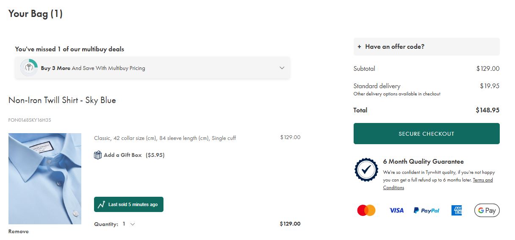
Task: Open the Terms and Conditions link
Action: click(x=482, y=180)
